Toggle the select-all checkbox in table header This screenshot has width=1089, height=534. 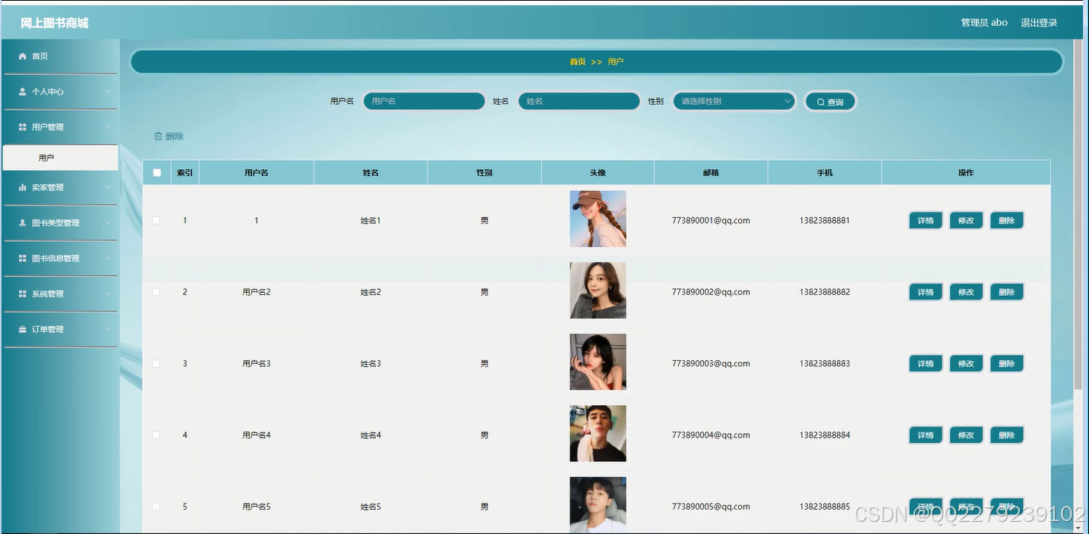pos(156,172)
